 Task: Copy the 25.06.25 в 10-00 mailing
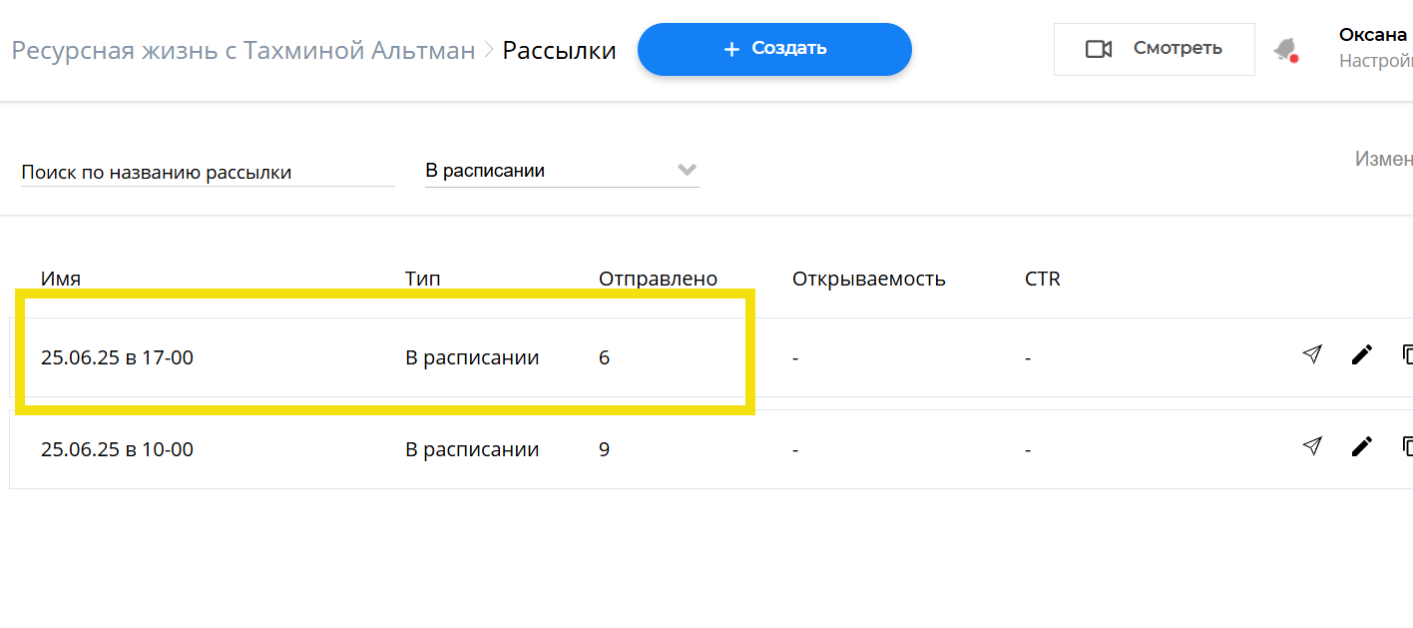[x=1407, y=446]
